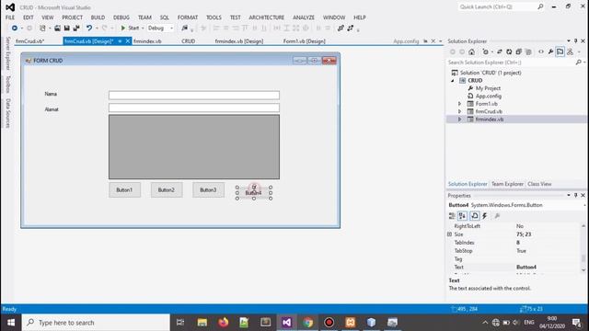Open the Start button's dropdown arrow

(x=143, y=29)
